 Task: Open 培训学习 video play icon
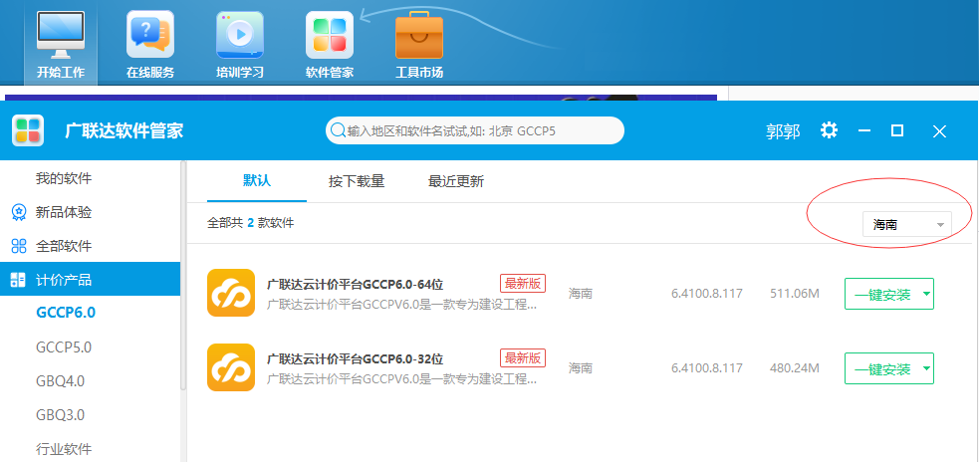[x=240, y=35]
